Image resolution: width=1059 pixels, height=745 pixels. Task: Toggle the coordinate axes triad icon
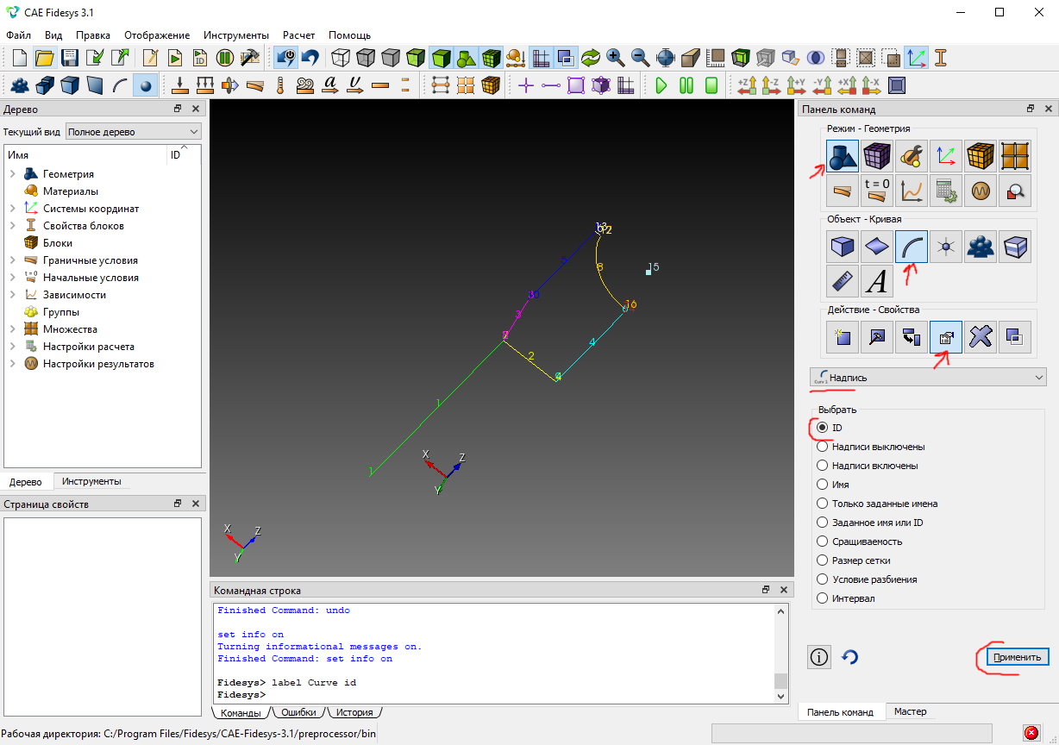point(916,58)
